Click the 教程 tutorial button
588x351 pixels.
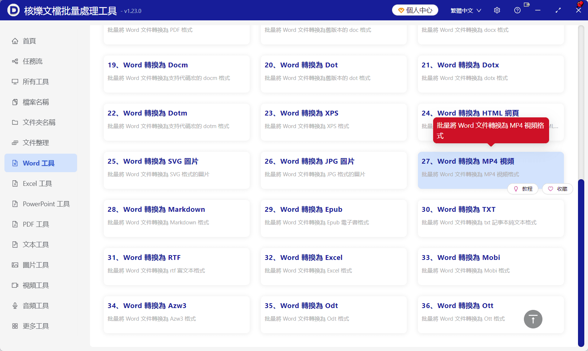523,189
